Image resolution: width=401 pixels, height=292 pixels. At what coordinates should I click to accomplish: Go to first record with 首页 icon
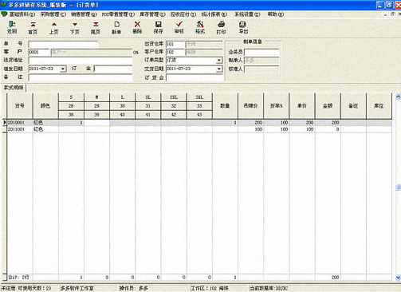[33, 27]
